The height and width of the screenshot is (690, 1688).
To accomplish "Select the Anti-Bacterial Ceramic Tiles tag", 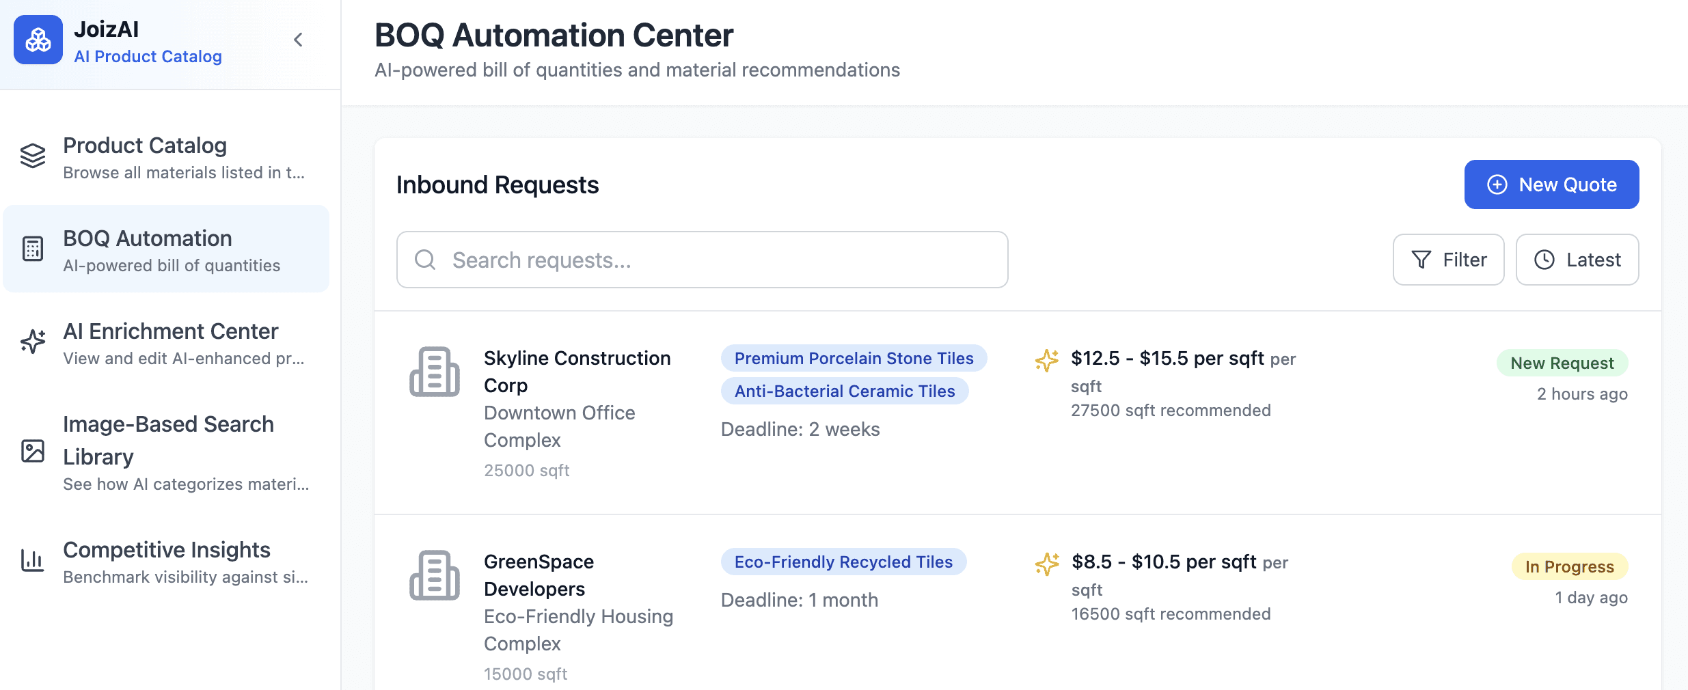I will [x=844, y=391].
